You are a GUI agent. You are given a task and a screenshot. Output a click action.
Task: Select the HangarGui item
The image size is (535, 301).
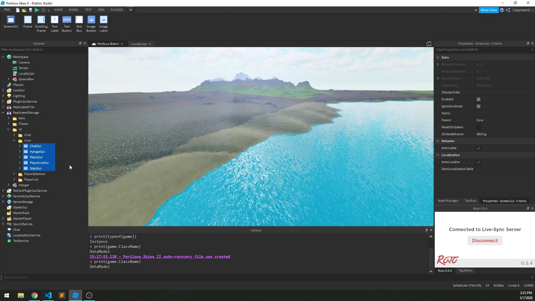tap(37, 152)
